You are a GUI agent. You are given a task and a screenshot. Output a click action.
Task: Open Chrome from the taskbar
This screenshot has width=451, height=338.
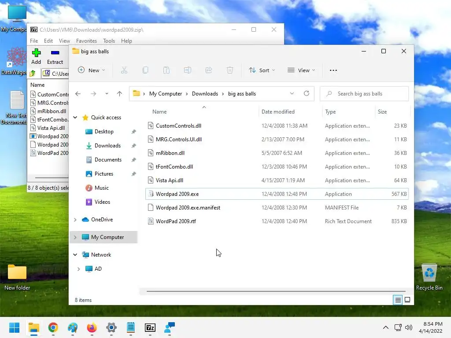pos(53,327)
